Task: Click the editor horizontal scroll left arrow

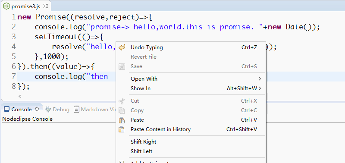Action: click(x=20, y=96)
